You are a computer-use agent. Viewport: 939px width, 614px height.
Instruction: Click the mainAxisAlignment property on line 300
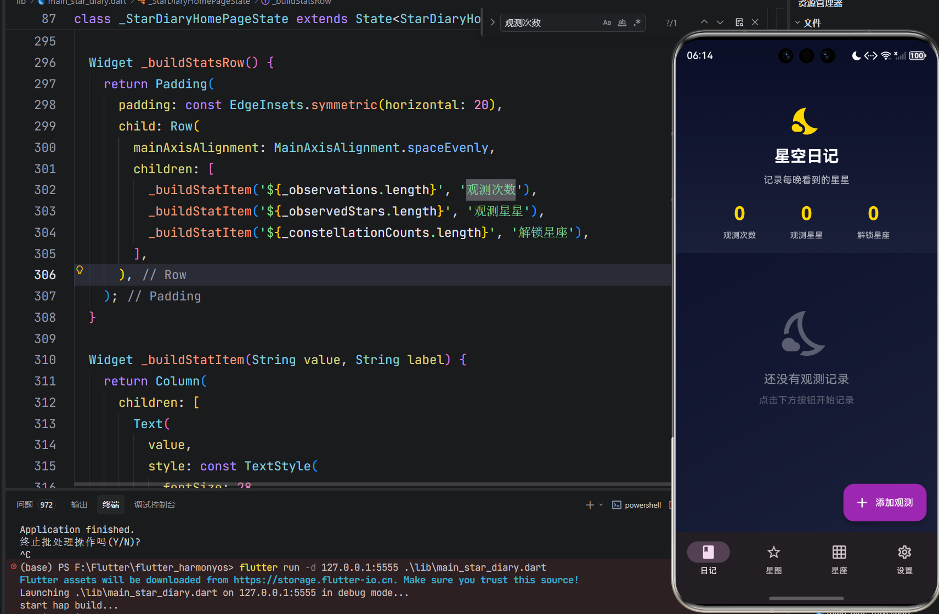(x=196, y=147)
